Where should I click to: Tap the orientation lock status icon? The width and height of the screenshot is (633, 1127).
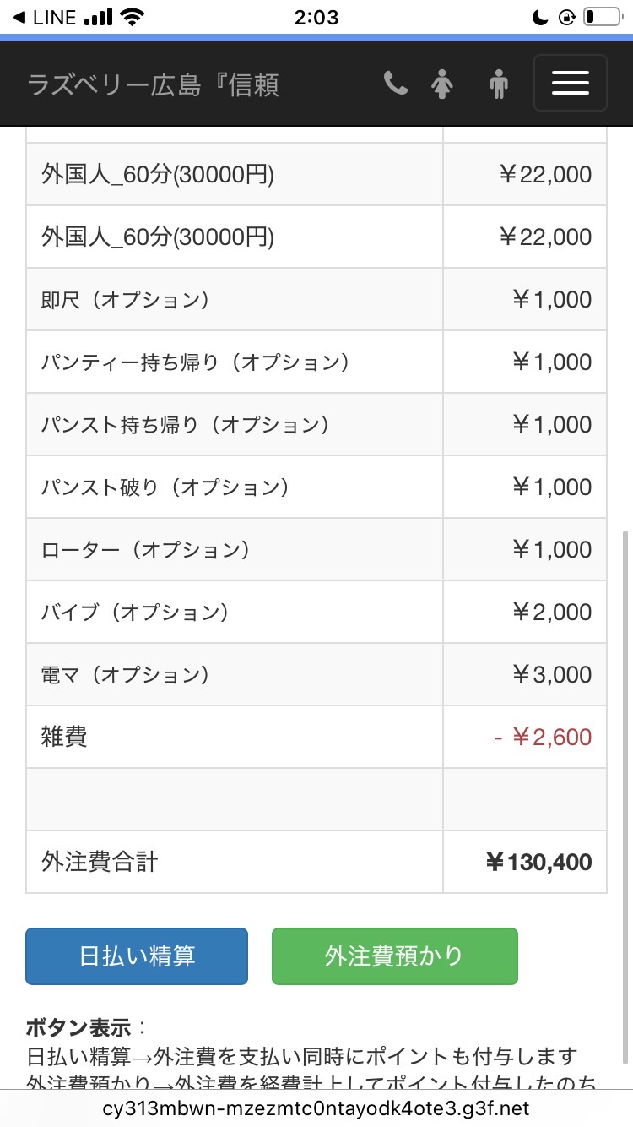tap(567, 17)
